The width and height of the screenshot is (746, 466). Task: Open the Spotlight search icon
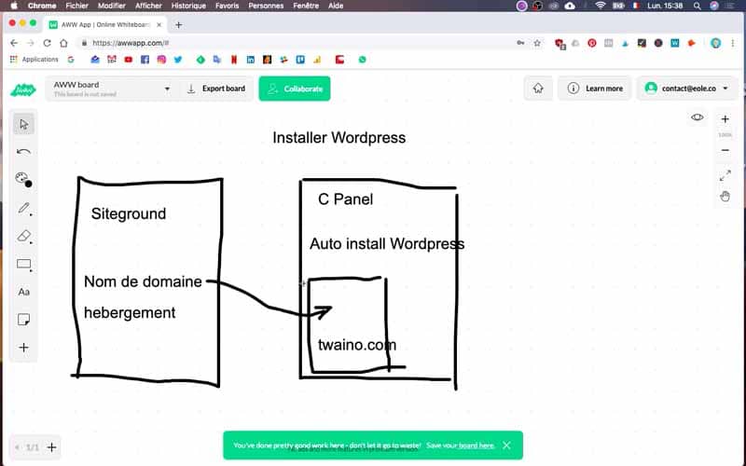point(697,6)
